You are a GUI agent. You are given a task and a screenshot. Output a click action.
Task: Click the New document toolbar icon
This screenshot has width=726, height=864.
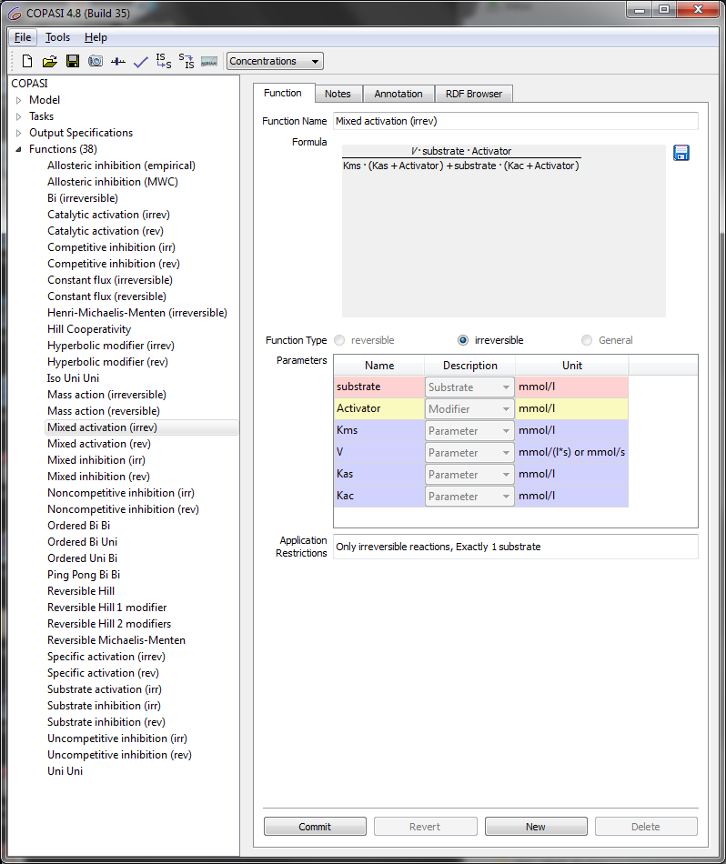[x=27, y=62]
